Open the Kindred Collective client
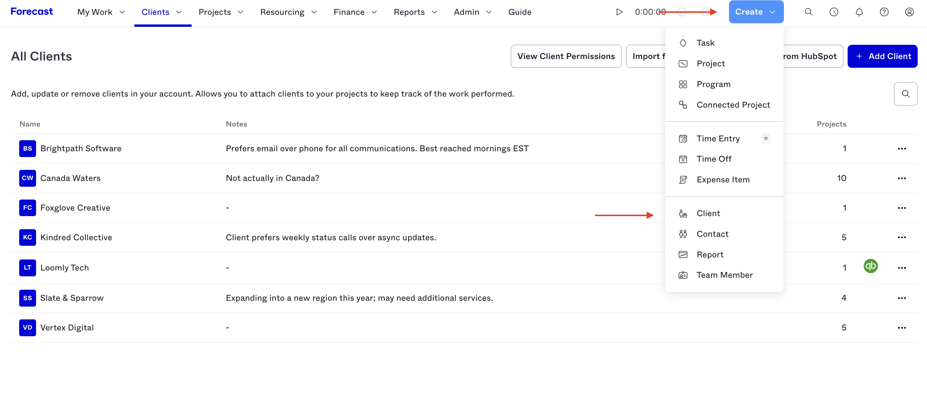927x395 pixels. pyautogui.click(x=76, y=238)
